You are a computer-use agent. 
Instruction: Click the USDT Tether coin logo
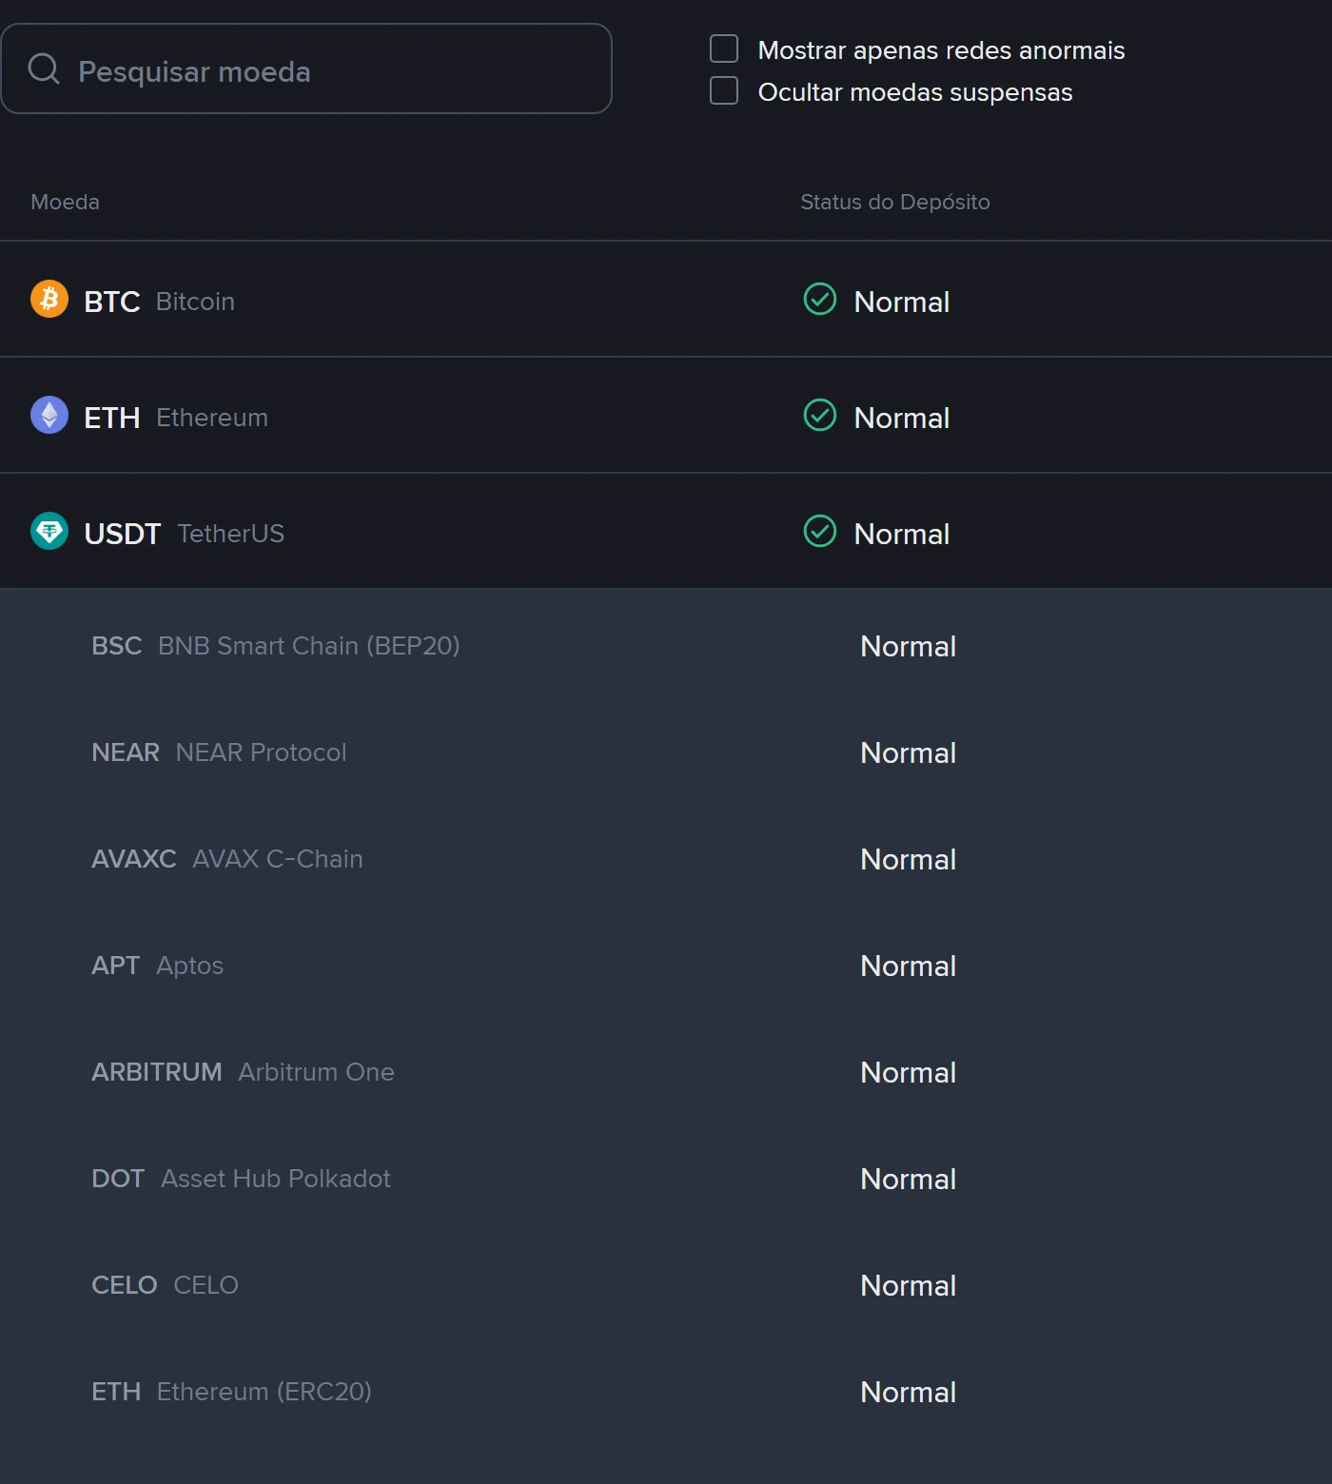(x=49, y=531)
